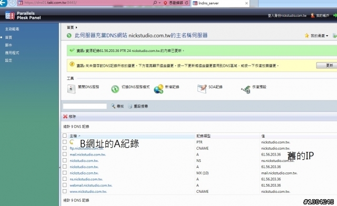
Task: Click the 首頁 breadcrumb link
Action: [x=70, y=27]
